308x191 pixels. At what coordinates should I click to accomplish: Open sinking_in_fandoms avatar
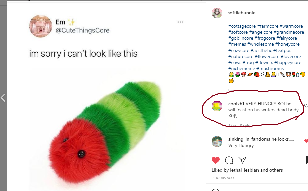click(217, 141)
